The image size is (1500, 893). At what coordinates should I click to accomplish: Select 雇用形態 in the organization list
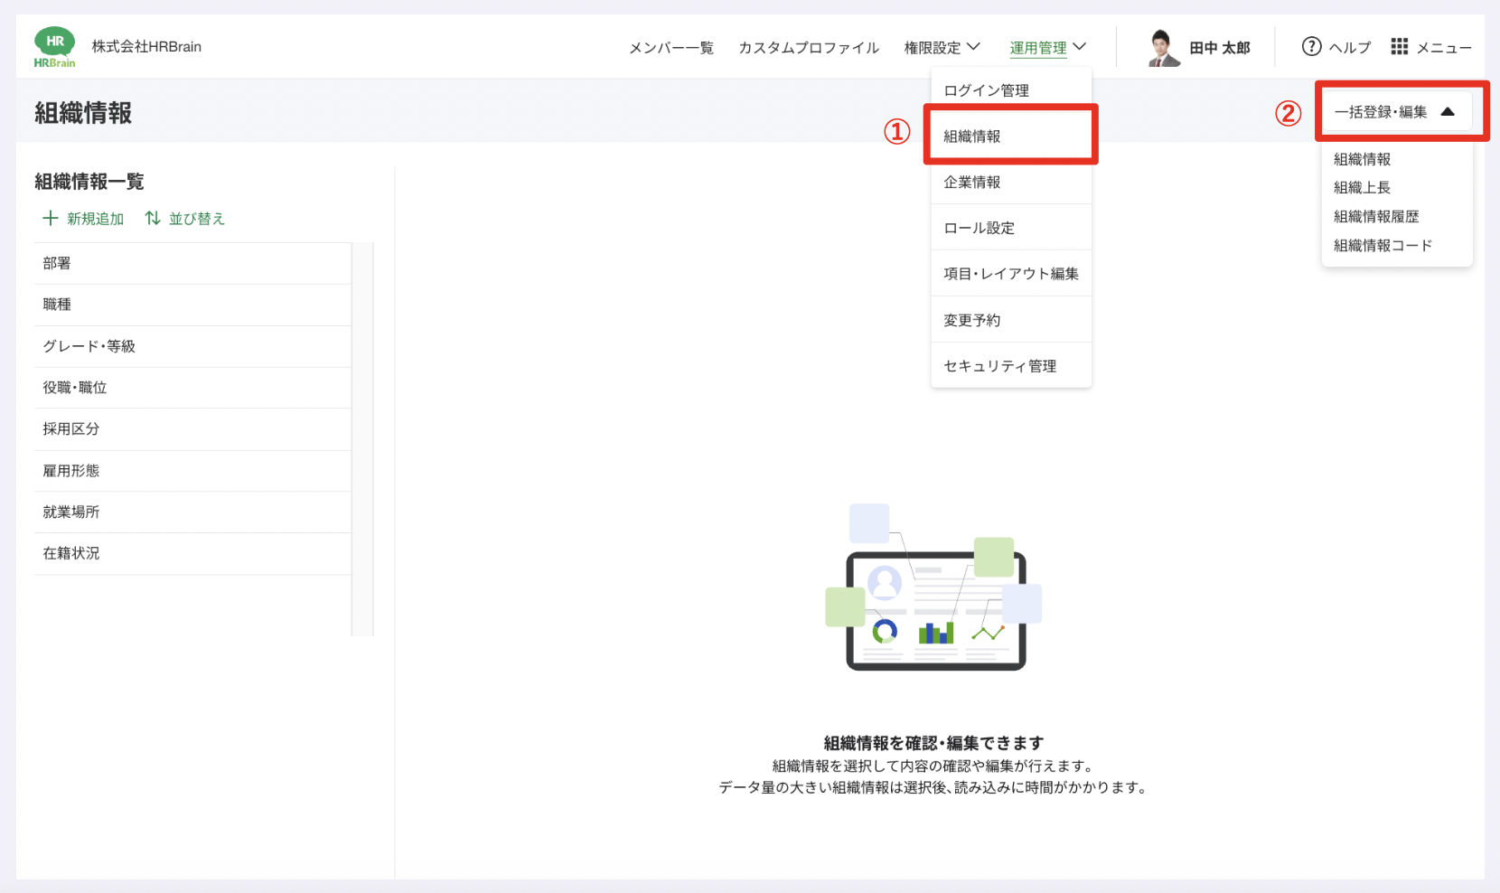(x=71, y=471)
